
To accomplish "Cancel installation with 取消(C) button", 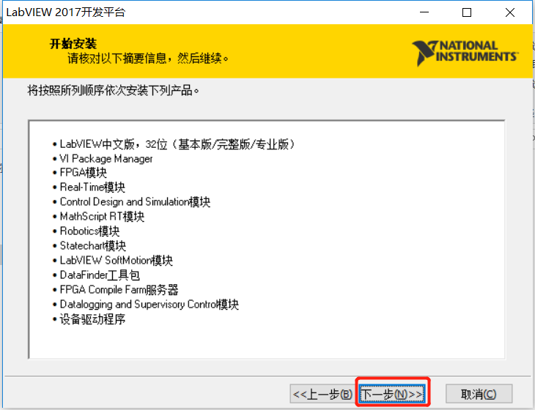I will [x=479, y=394].
